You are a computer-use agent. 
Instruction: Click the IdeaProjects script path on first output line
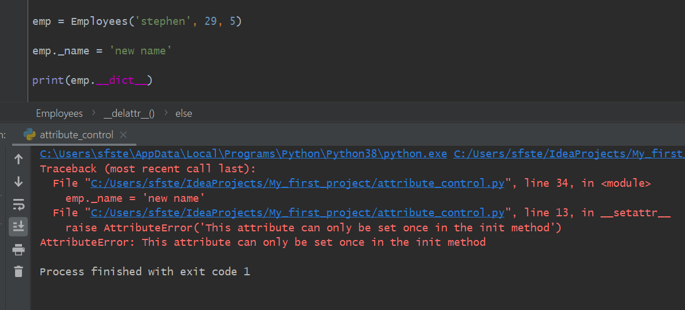(x=567, y=154)
